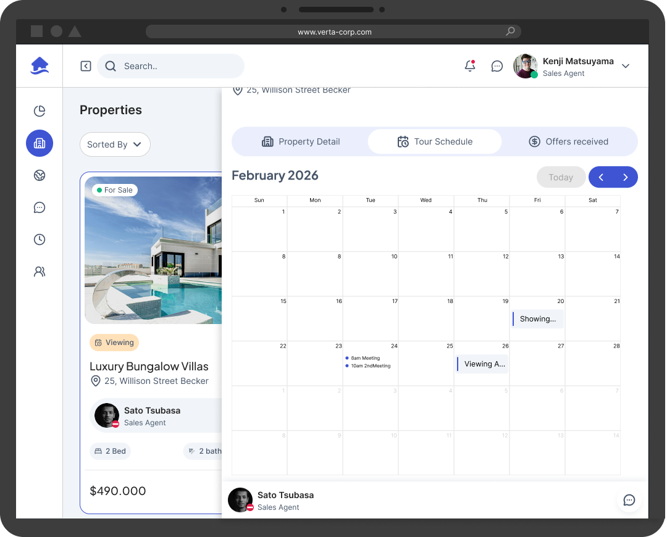Collapse sidebar using the arrow panel icon
The image size is (667, 537).
coord(86,66)
